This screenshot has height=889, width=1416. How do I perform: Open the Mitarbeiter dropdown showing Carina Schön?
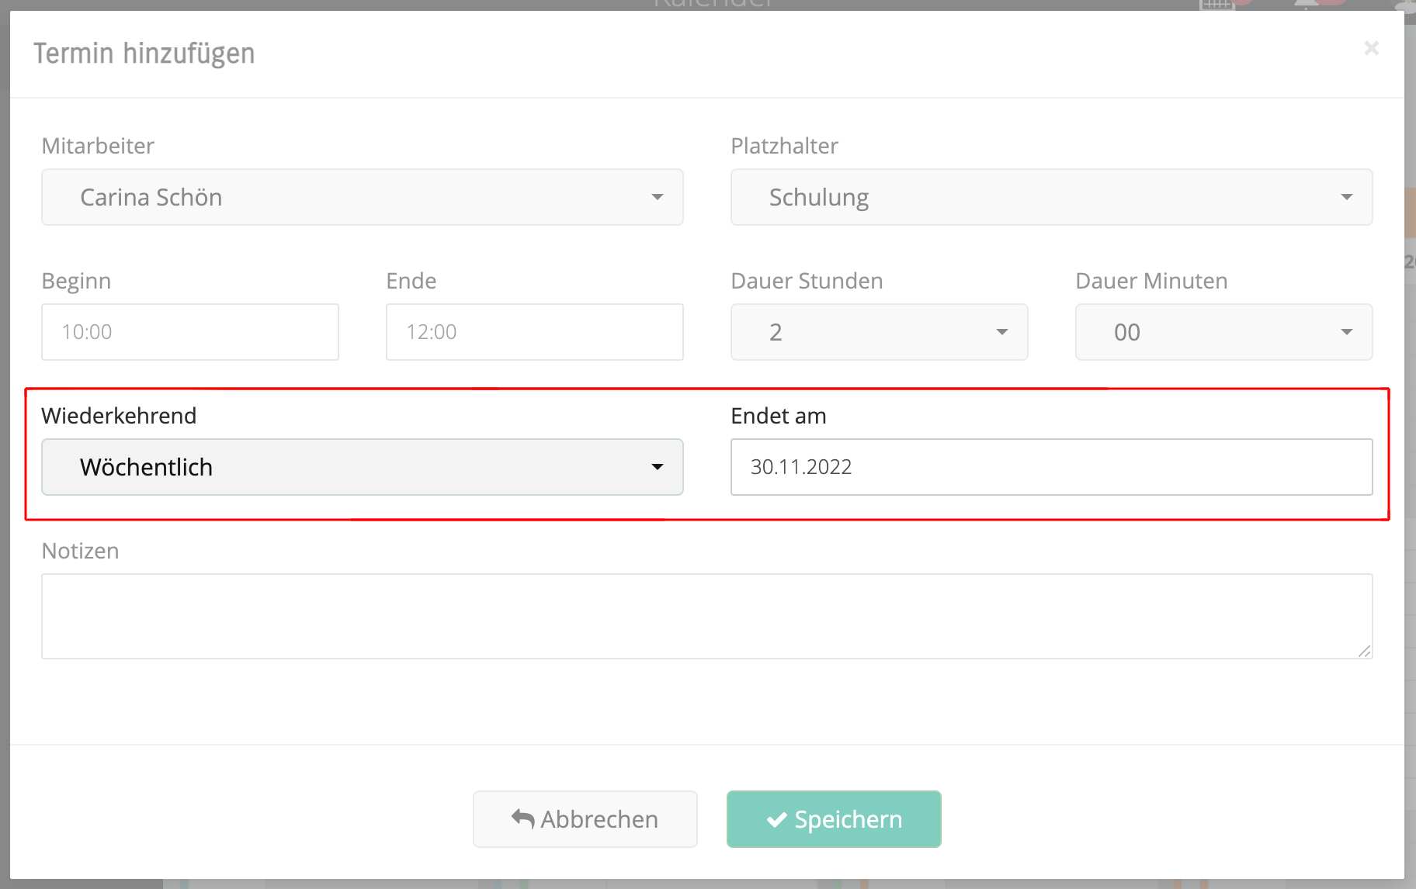[x=362, y=197]
